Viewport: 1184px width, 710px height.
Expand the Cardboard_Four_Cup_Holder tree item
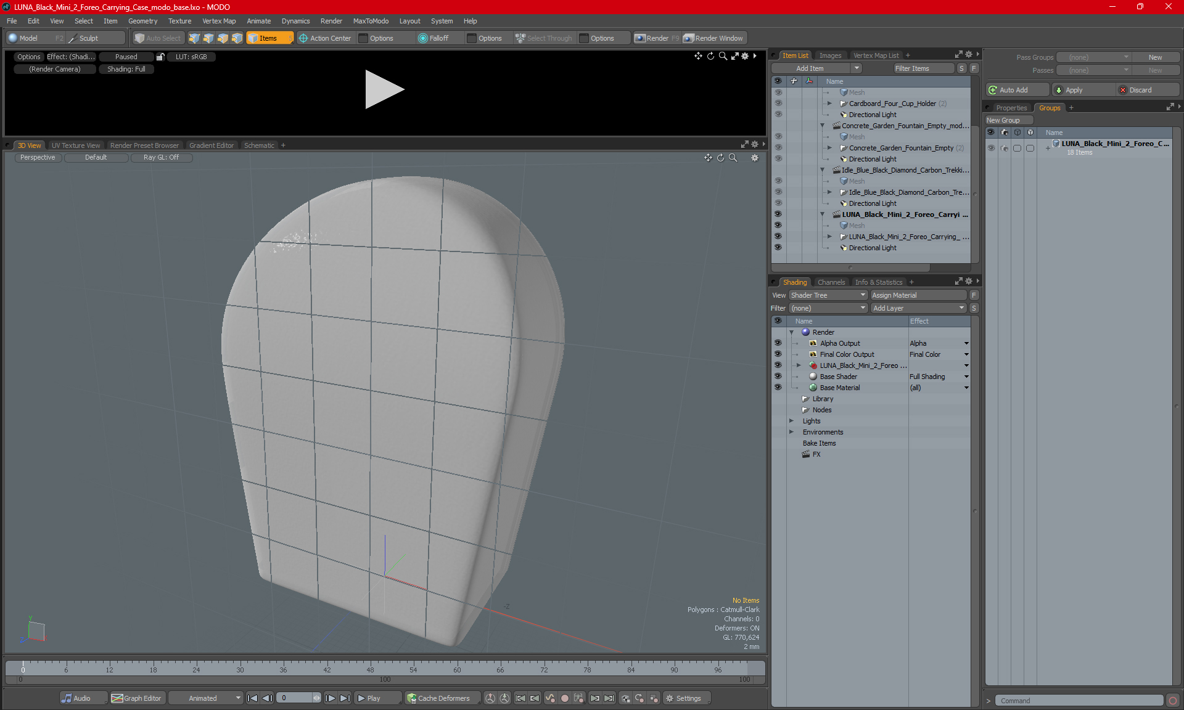point(829,104)
